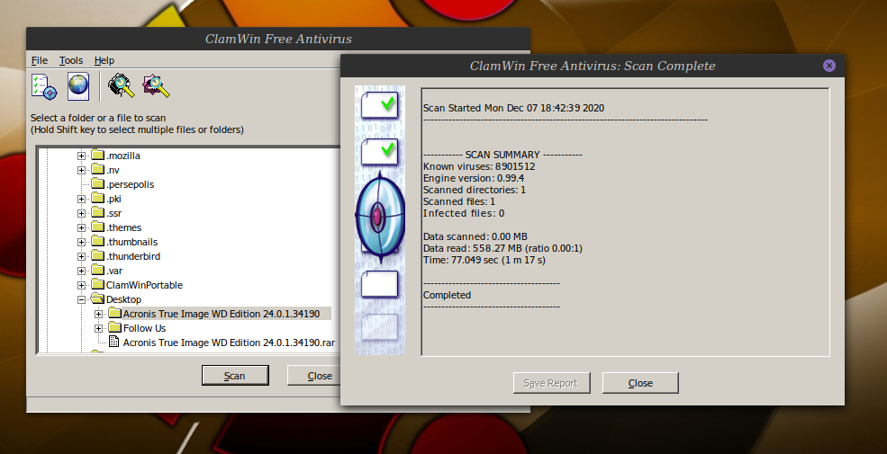
Task: Select the ClamWinPortable tree label
Action: coord(144,285)
